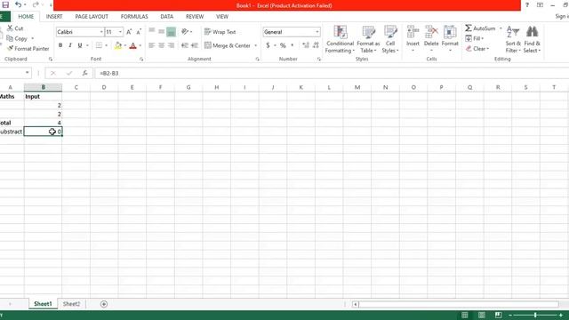Center text horizontally
This screenshot has height=320, width=569.
(x=162, y=45)
